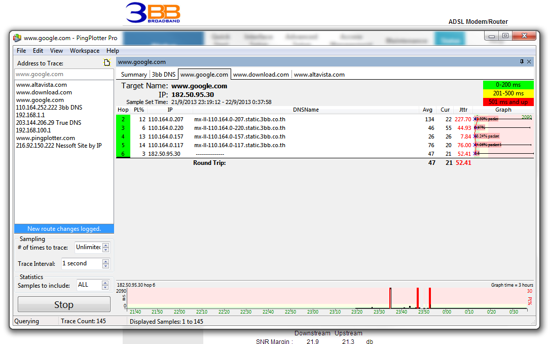Click the Trace Interval stepper arrows
The image size is (548, 344).
(106, 263)
